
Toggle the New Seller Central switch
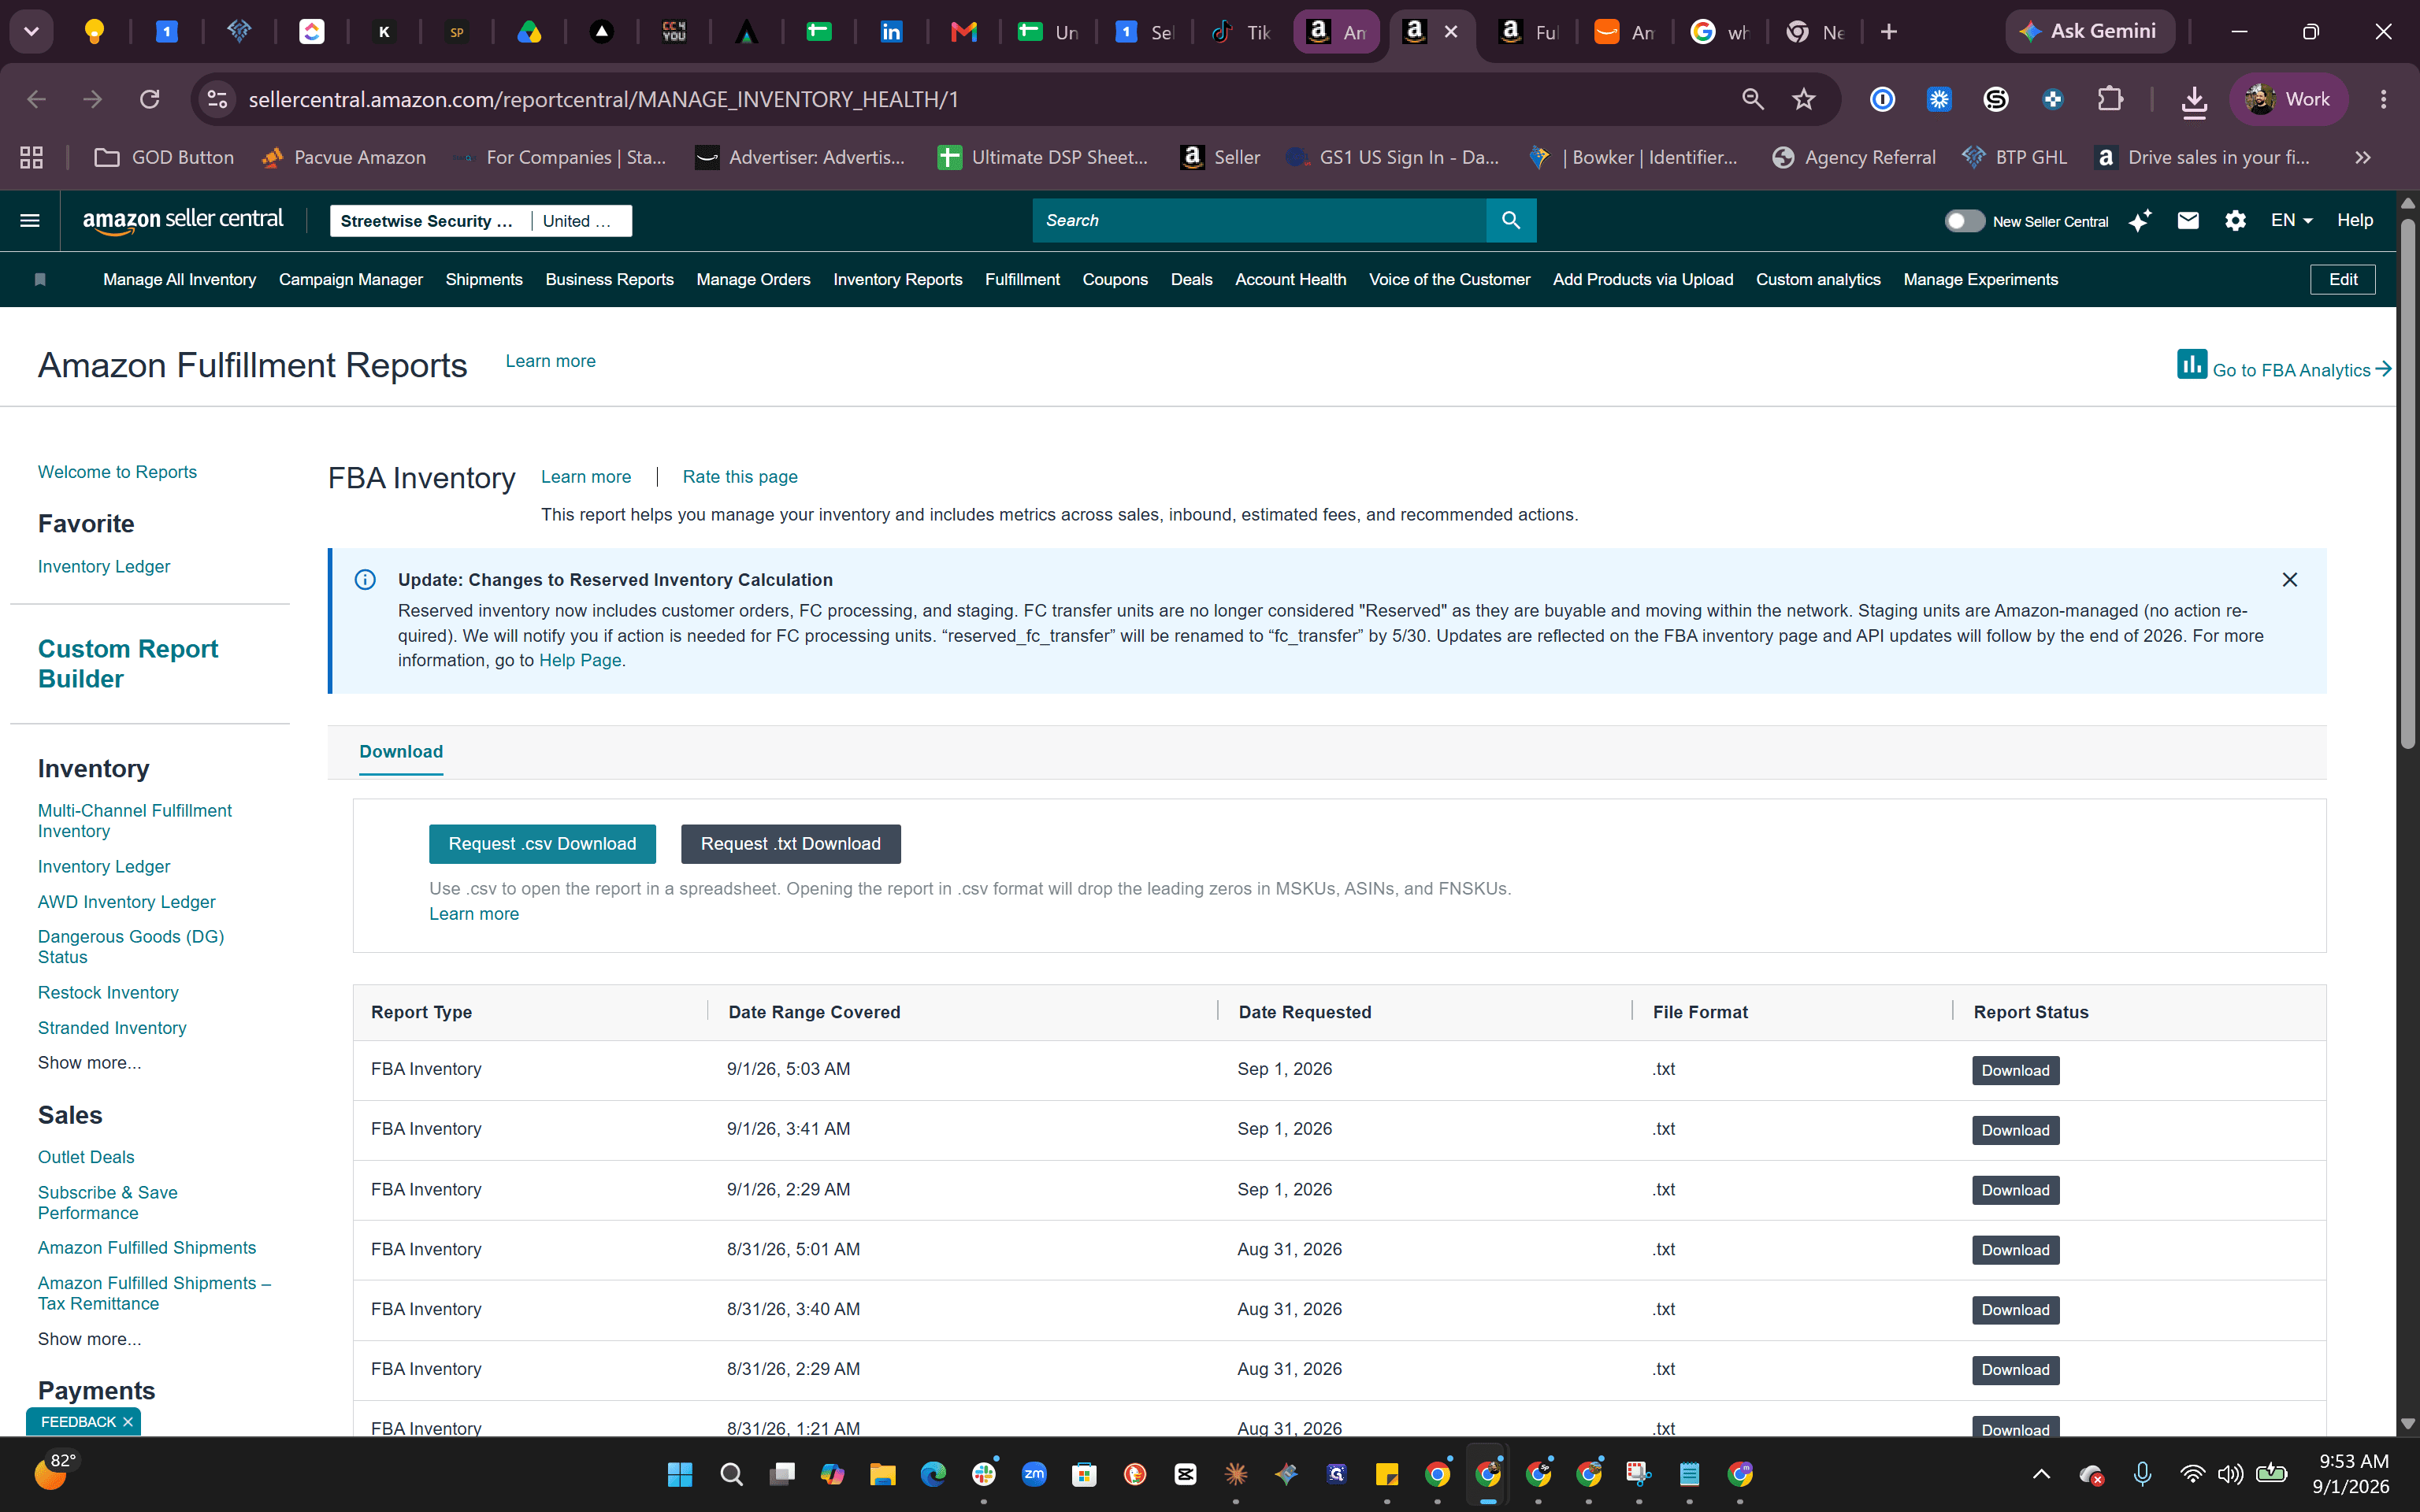(1964, 221)
